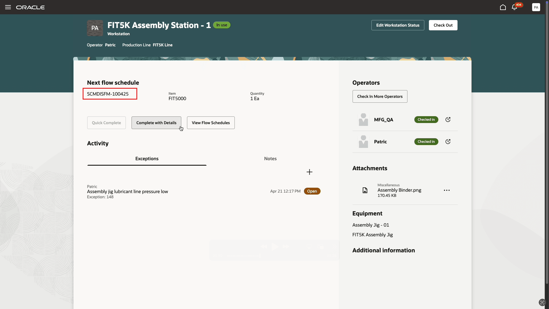Open the PA profile avatar menu
Screen dimensions: 549x309
pos(536,7)
